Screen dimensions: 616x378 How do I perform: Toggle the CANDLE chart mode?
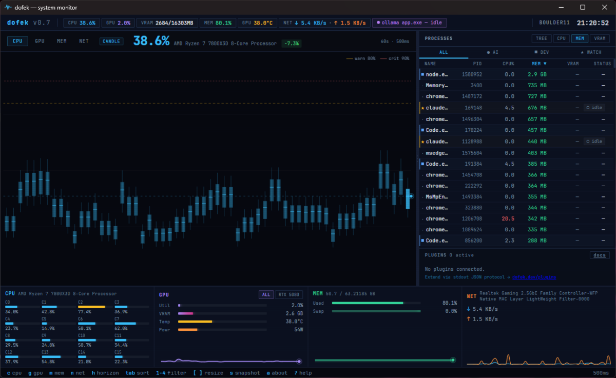point(111,41)
